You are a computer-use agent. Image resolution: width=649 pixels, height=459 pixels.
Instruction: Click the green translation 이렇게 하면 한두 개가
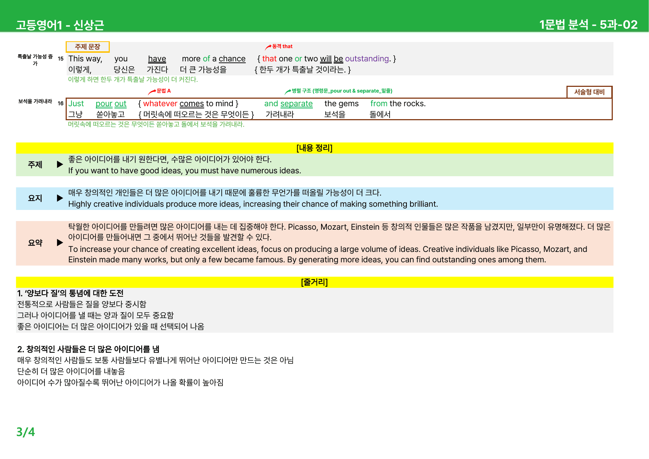[133, 79]
